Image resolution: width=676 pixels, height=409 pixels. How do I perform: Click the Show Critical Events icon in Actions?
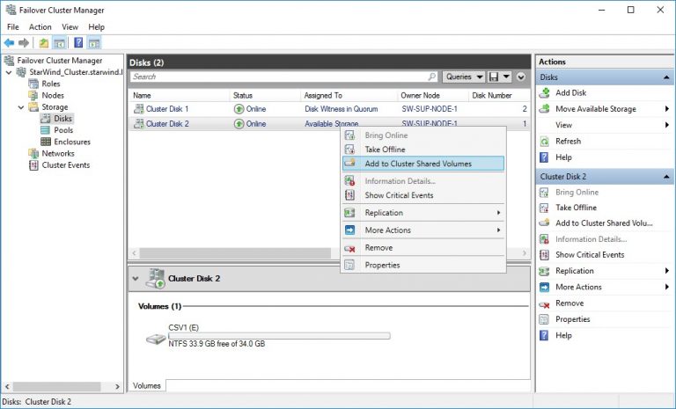(545, 255)
